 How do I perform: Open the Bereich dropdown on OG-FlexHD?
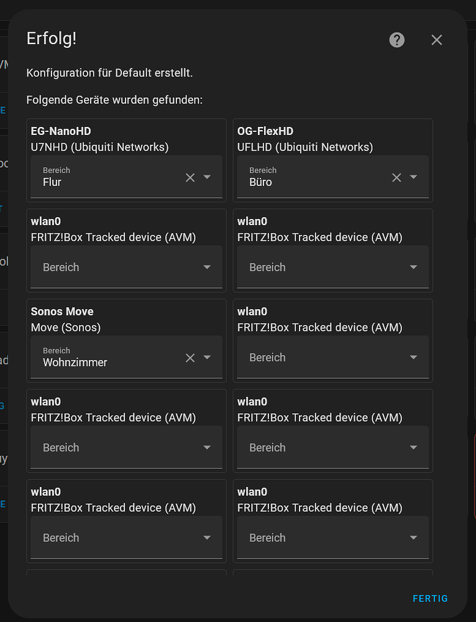coord(413,177)
